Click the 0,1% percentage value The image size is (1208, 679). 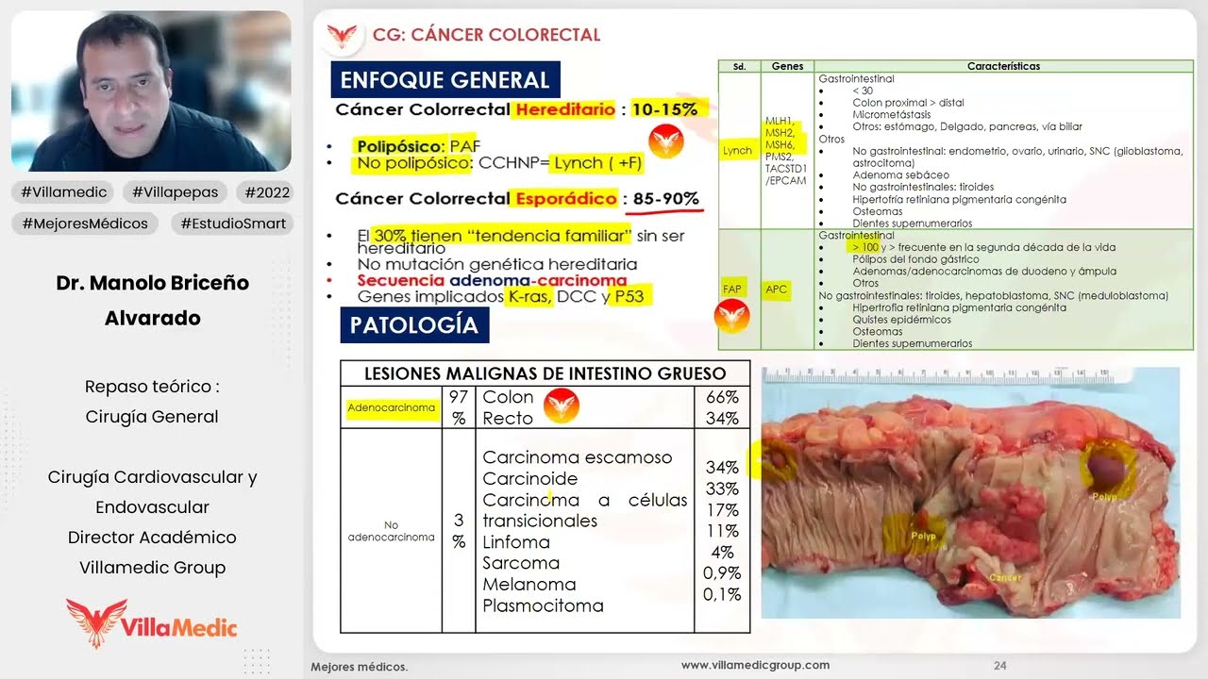[x=722, y=595]
